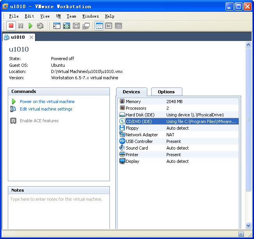Click the location path u1010.vmx text
This screenshot has height=239, width=254.
(x=87, y=71)
